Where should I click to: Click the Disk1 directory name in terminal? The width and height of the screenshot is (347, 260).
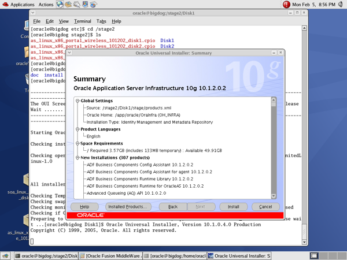tap(167, 40)
